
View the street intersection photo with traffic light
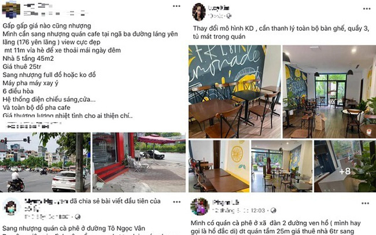[45, 162]
